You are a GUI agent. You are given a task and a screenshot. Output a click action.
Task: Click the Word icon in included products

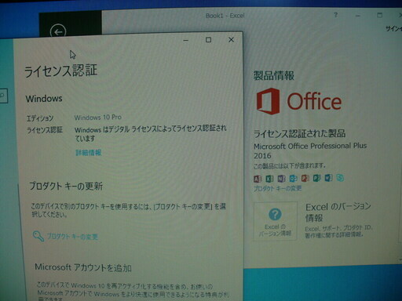(329, 178)
